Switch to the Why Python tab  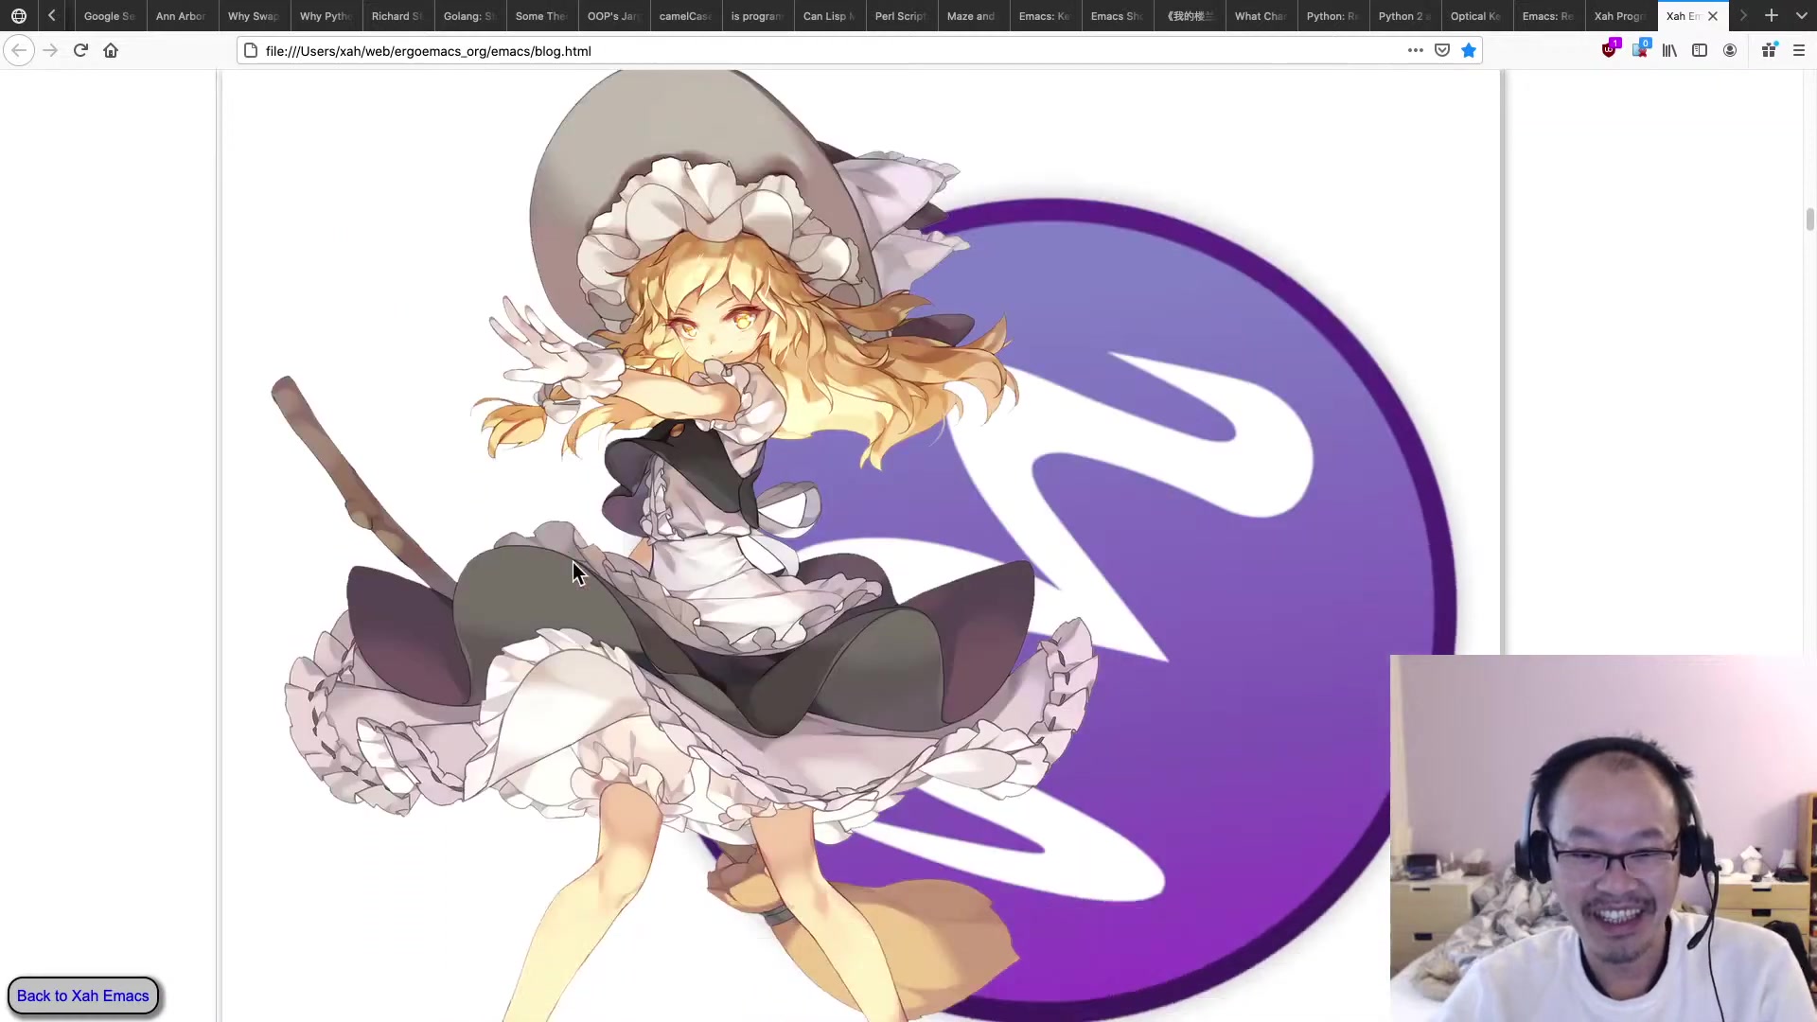326,16
